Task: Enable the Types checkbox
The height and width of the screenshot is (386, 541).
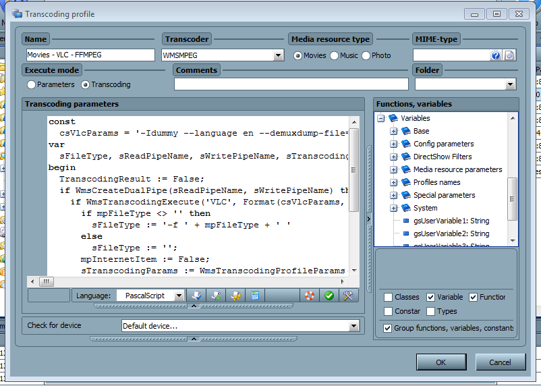Action: click(430, 311)
